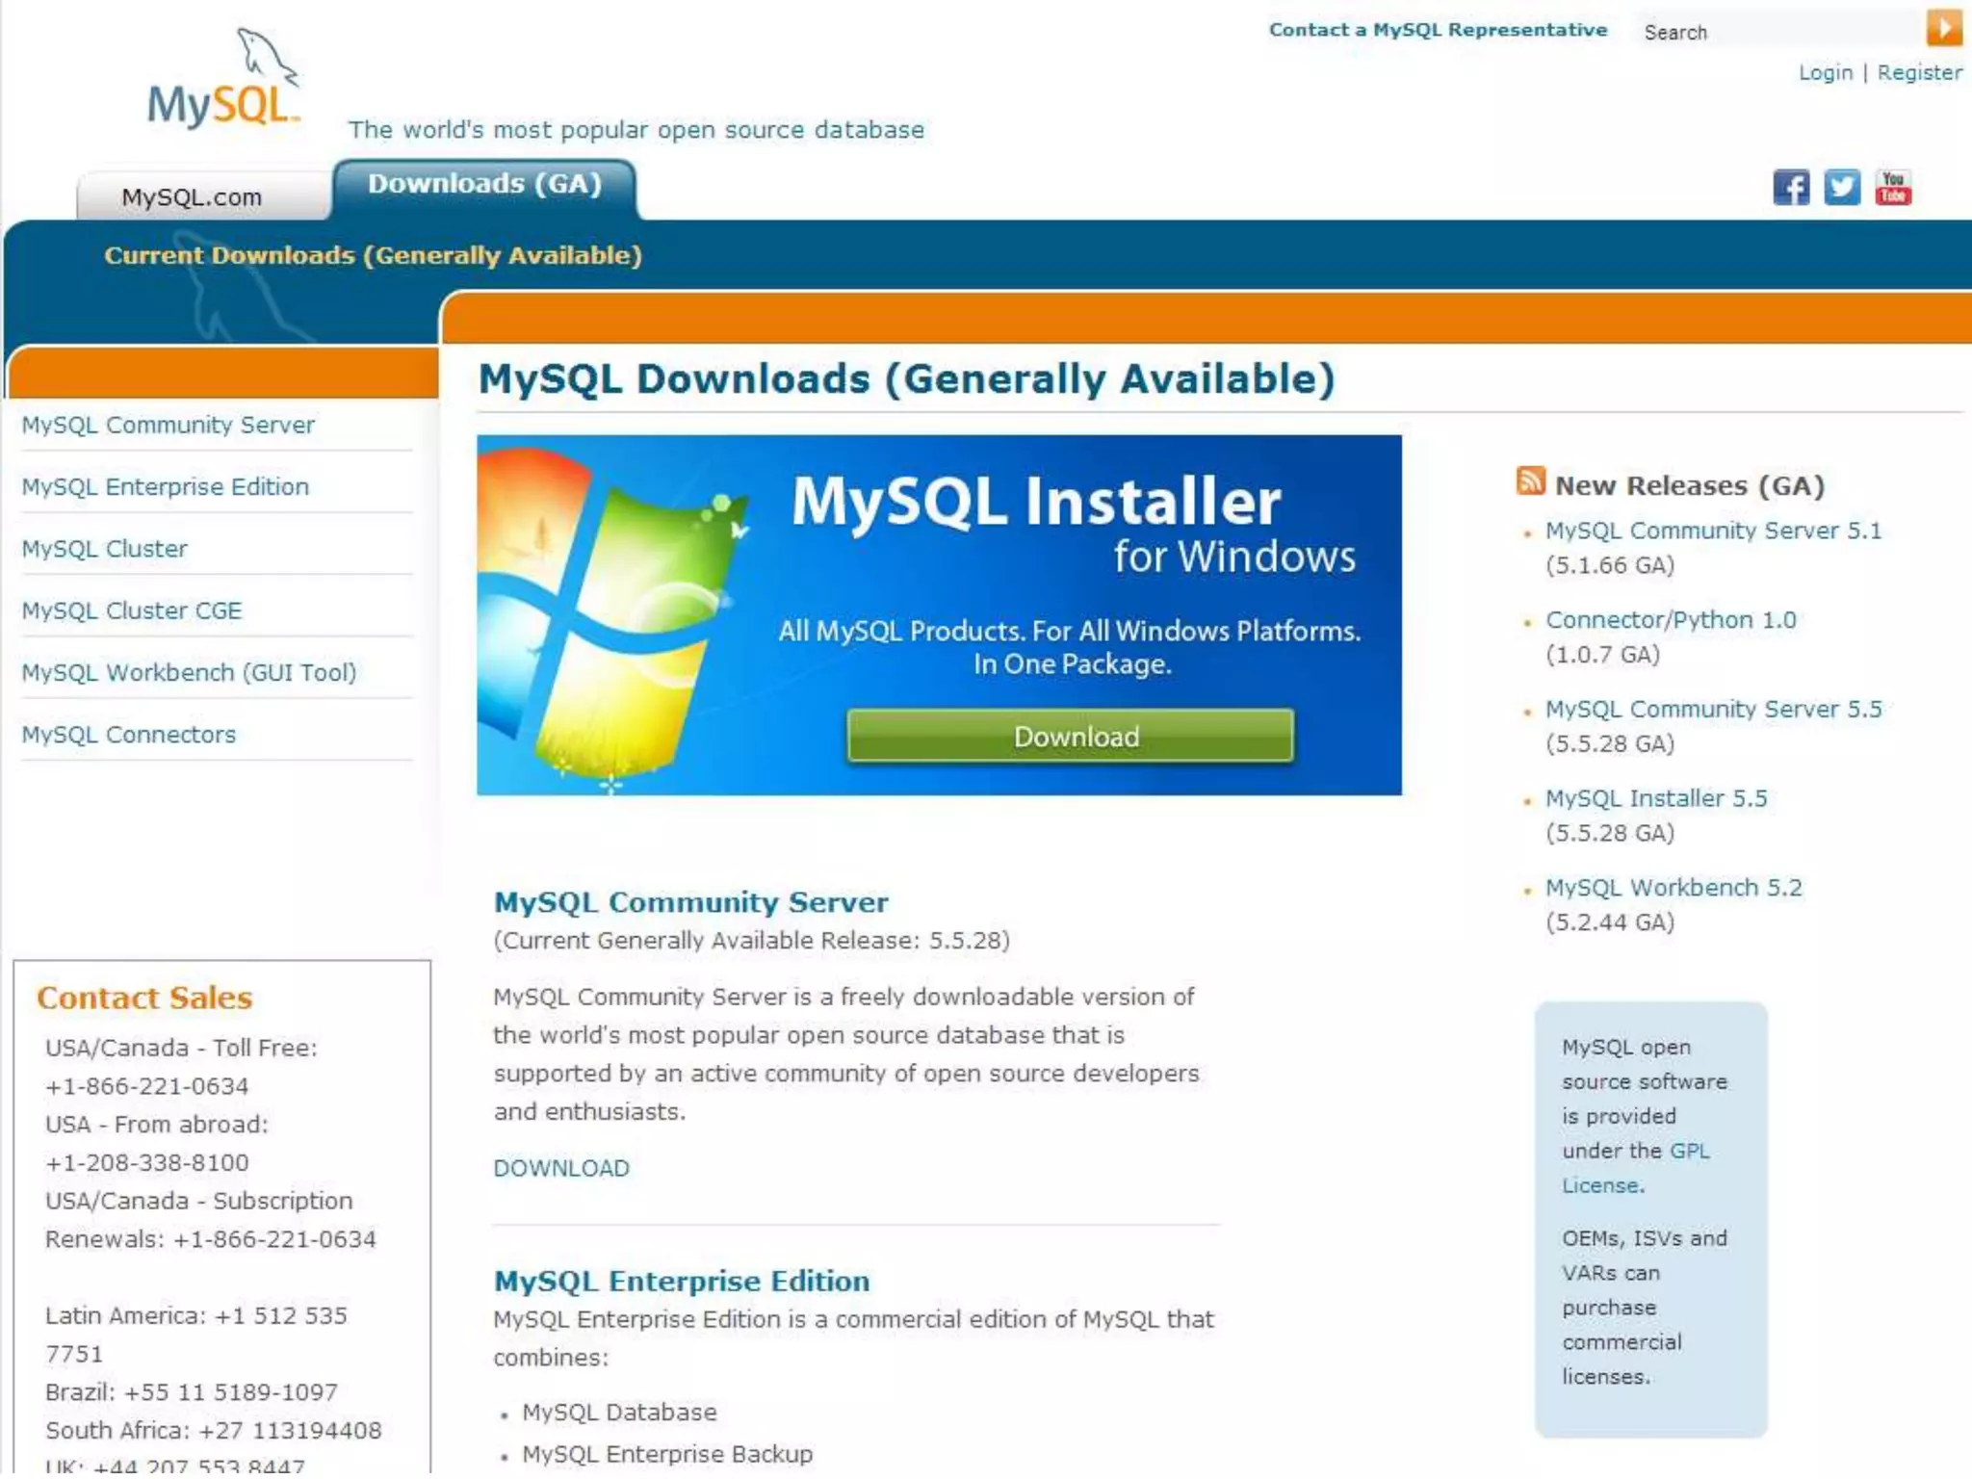Image resolution: width=1972 pixels, height=1479 pixels.
Task: Click 'Brazil: +55 11 5189-1097' line
Action: pos(192,1392)
